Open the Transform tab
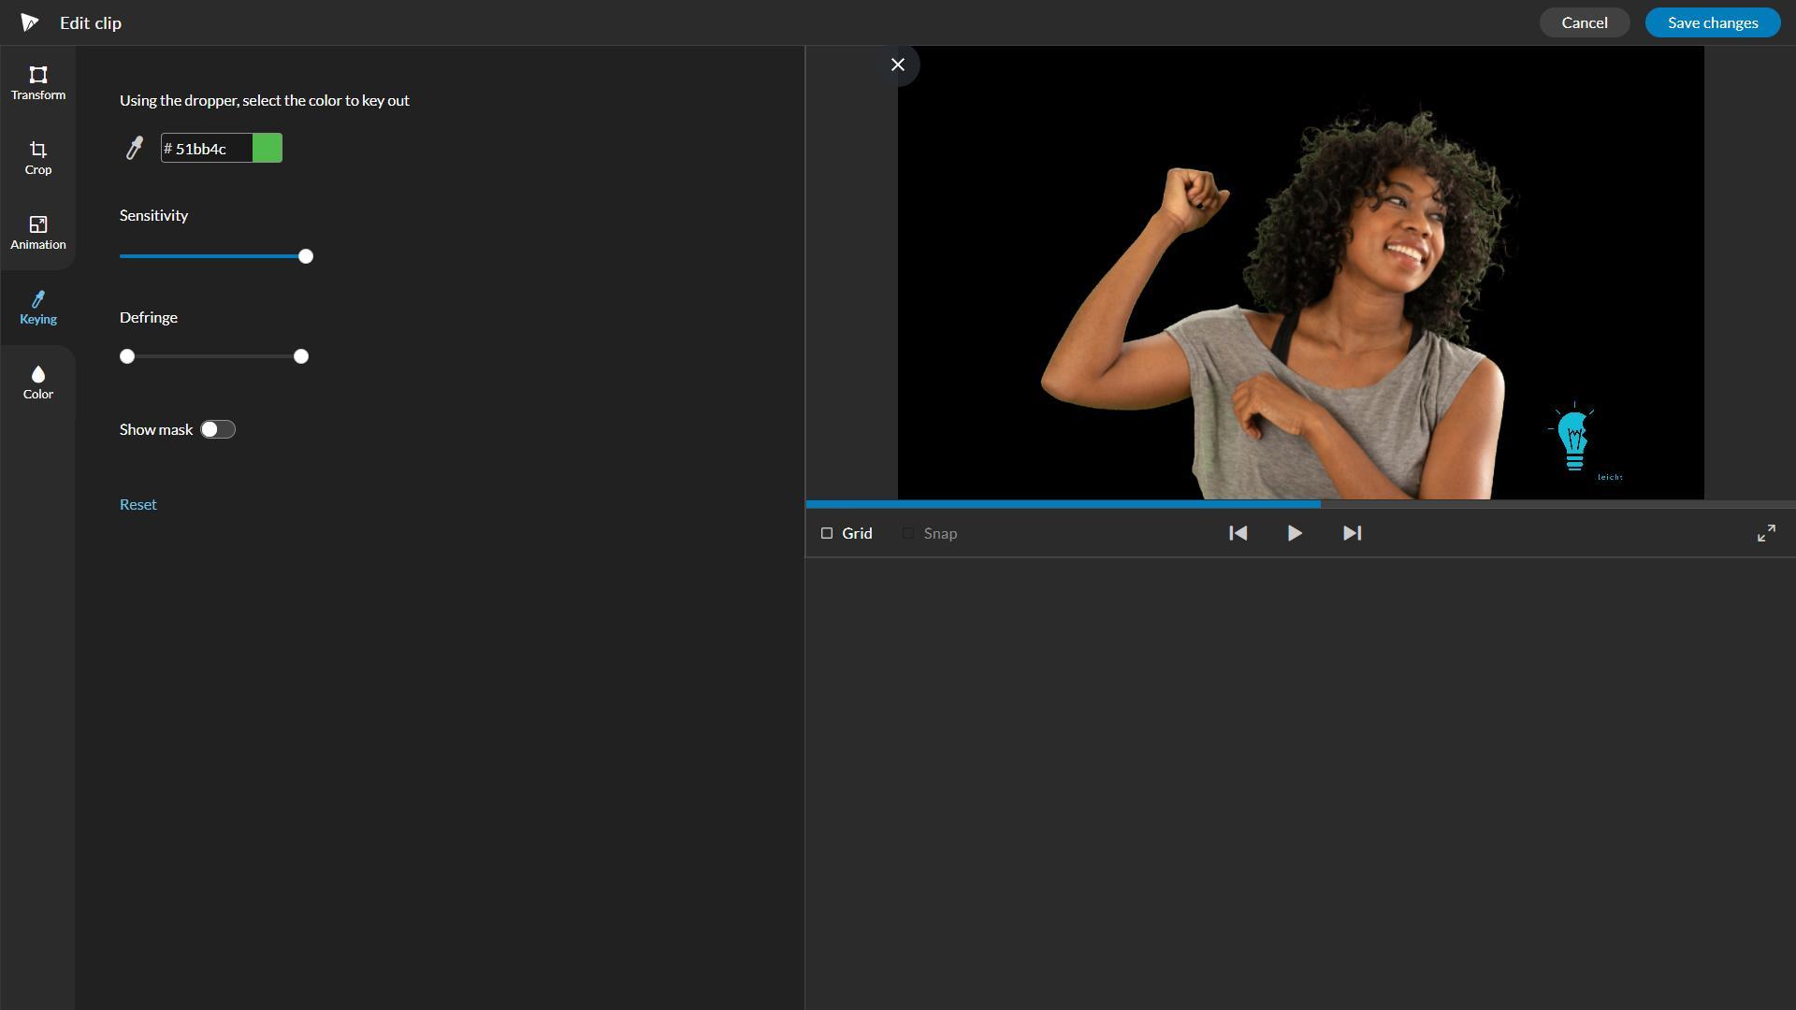 pyautogui.click(x=37, y=82)
